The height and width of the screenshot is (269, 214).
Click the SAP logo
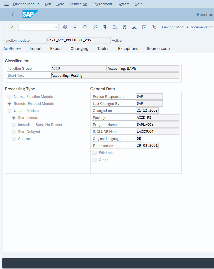pyautogui.click(x=30, y=14)
